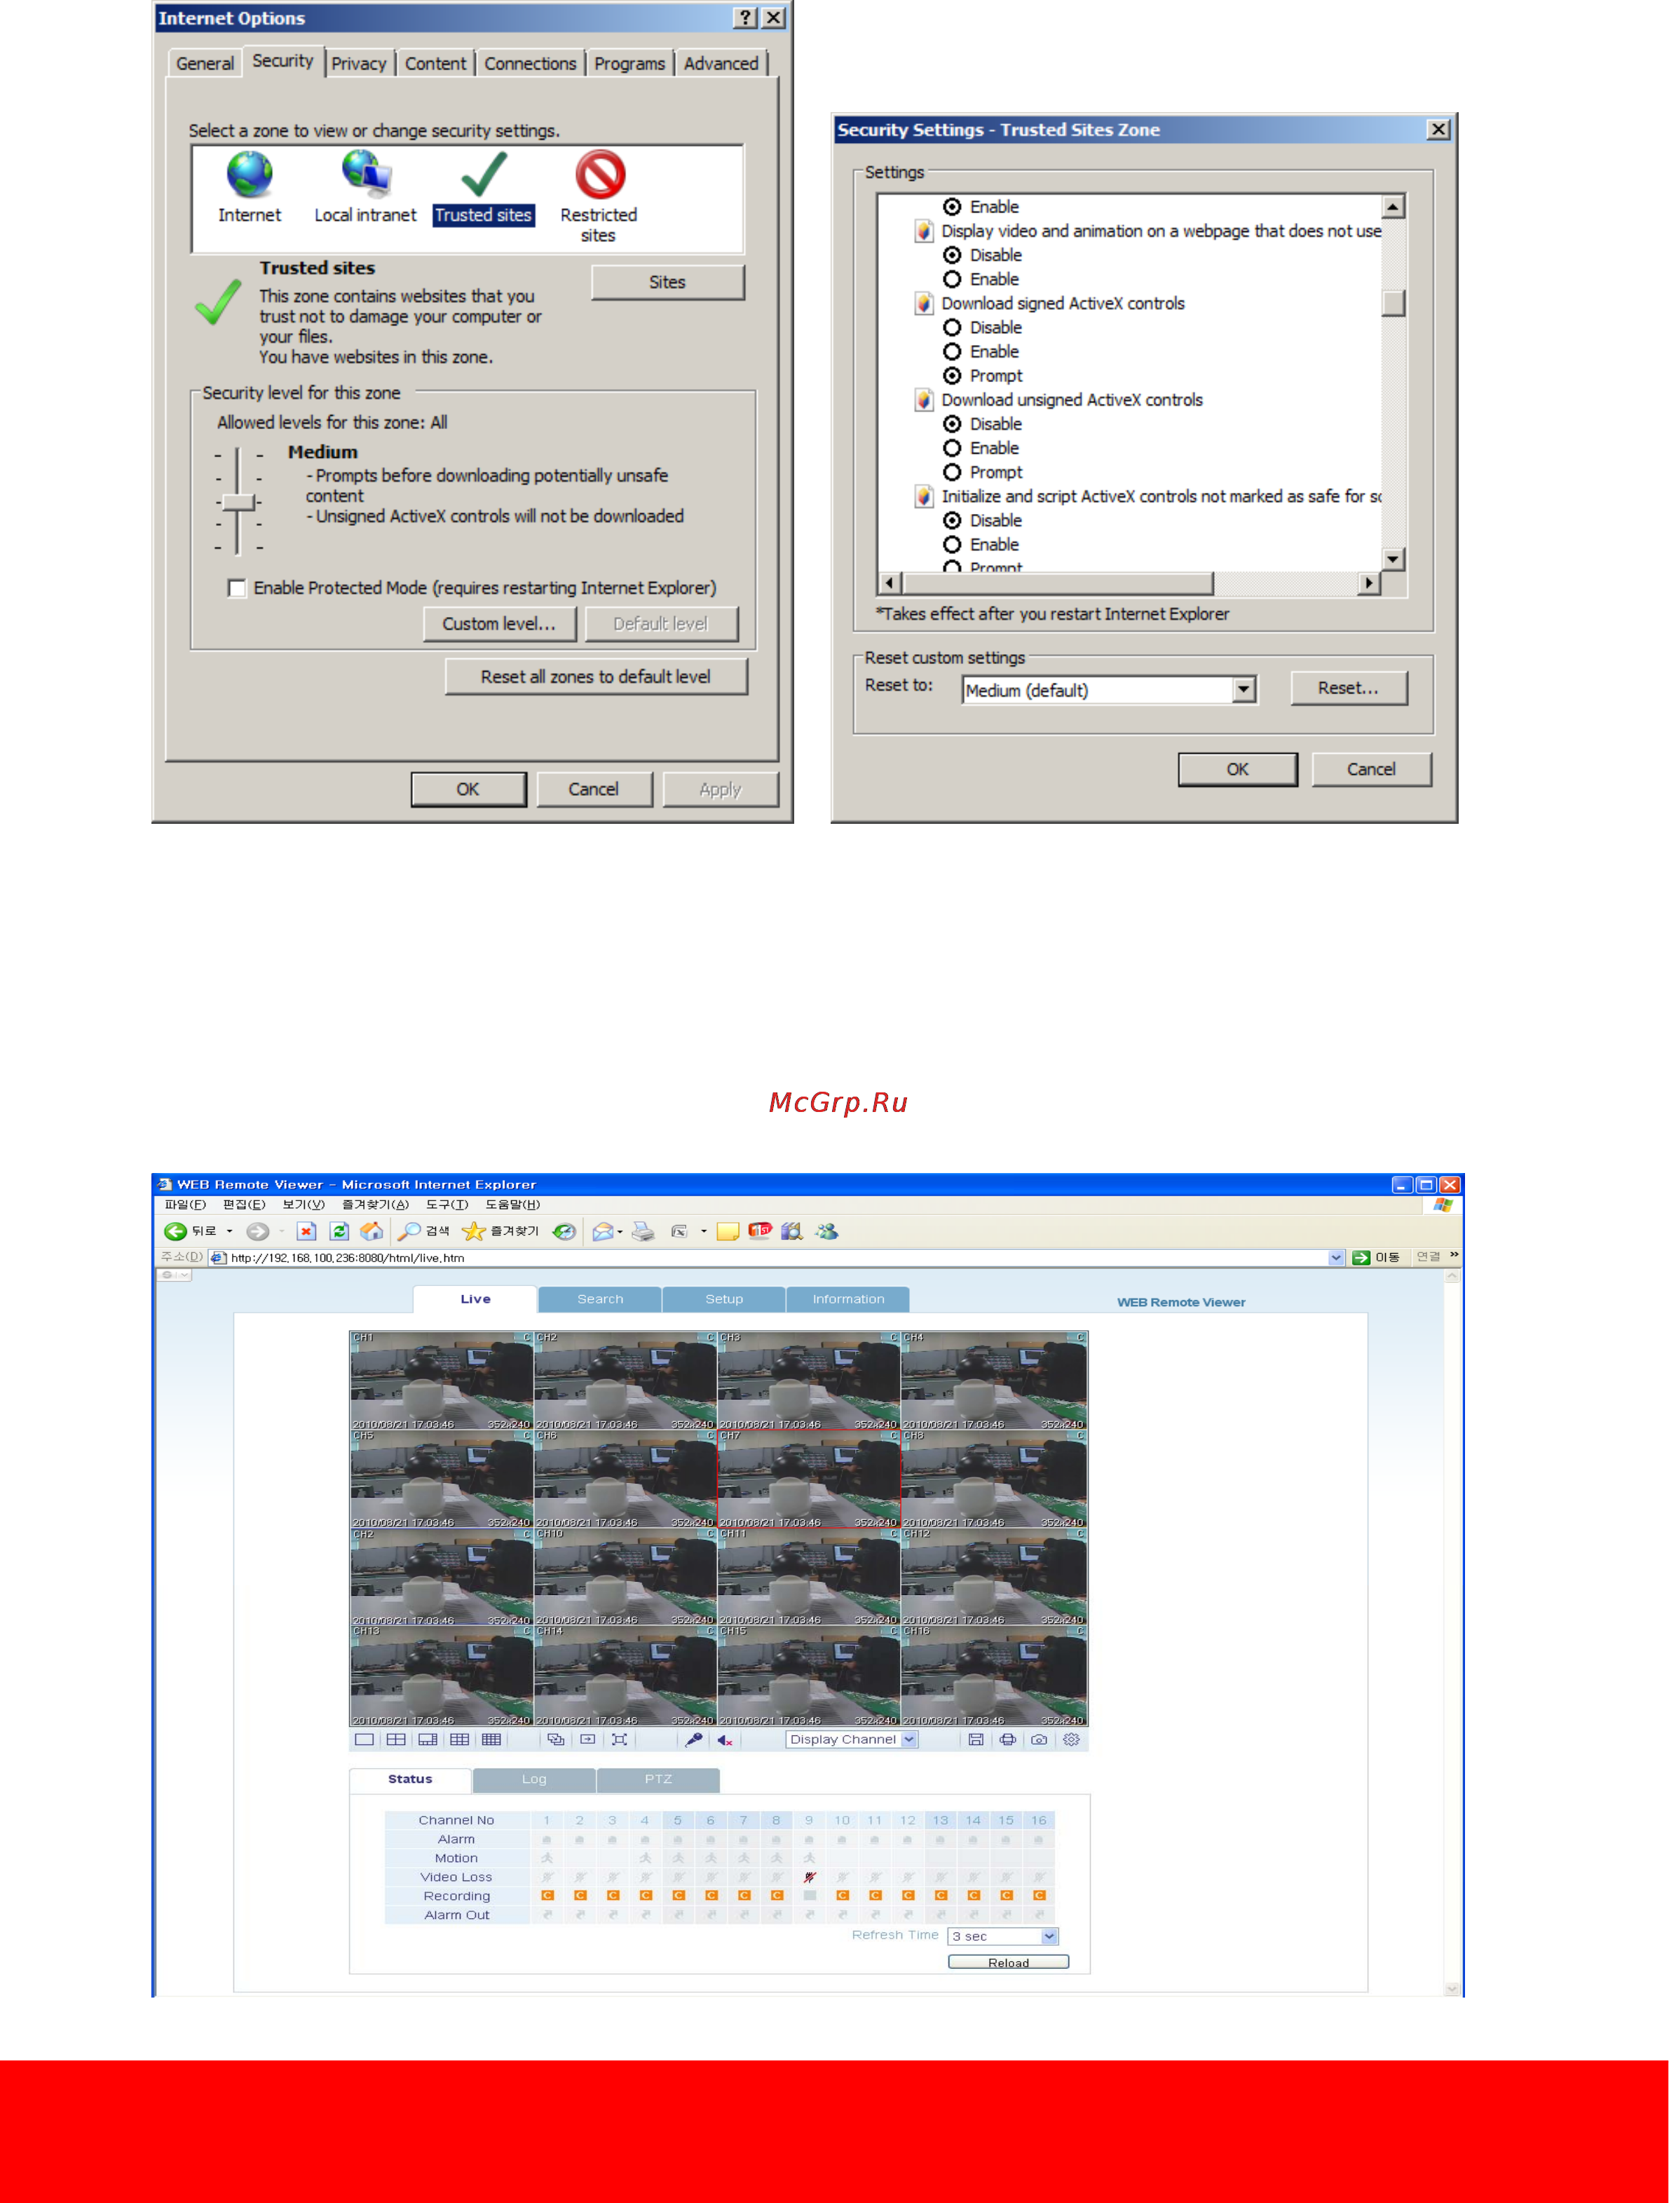The width and height of the screenshot is (1669, 2203).
Task: Click the CH1 video thumbnail
Action: pos(442,1381)
